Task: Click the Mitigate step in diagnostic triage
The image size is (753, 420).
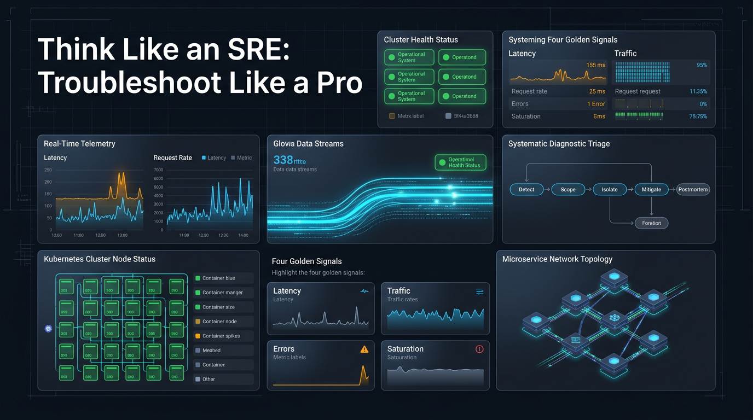Action: [x=651, y=189]
